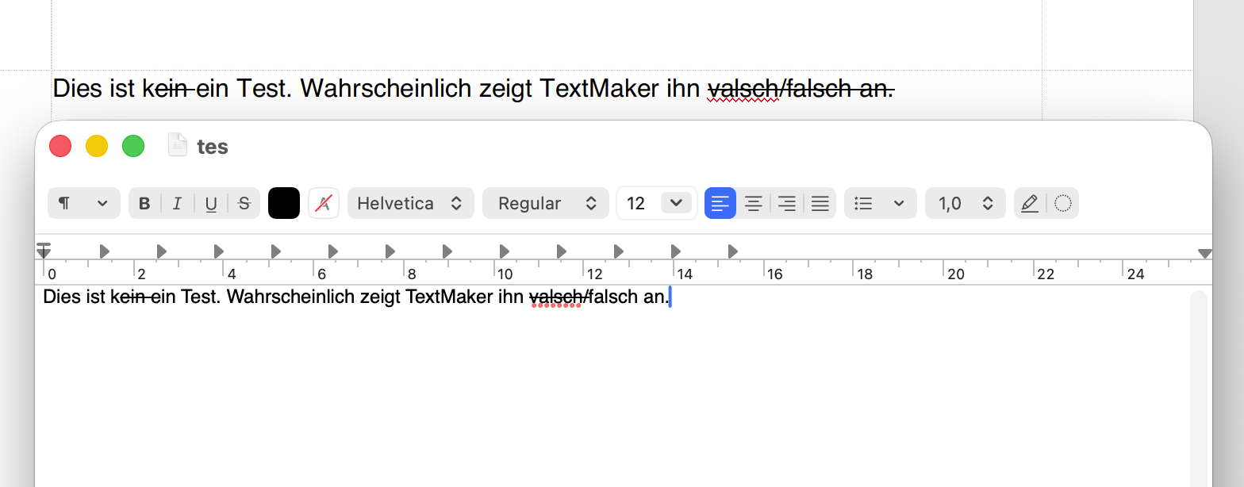Click the dotted circle icon in toolbar
Screen dimensions: 1244x487
1063,203
